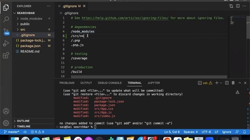Collapse the SEARCHBAR folder section
250x140 pixels.
pyautogui.click(x=34, y=13)
